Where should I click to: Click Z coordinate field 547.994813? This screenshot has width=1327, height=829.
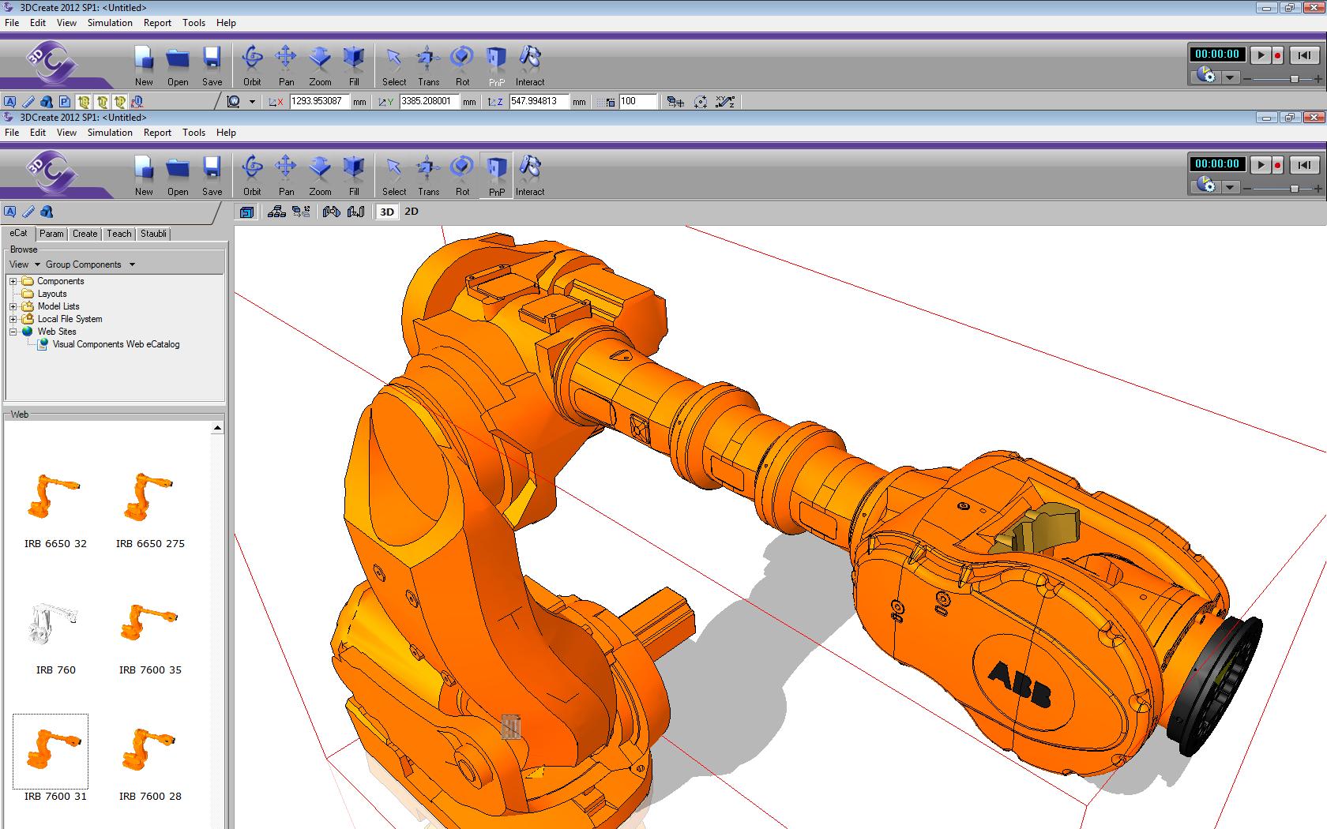pyautogui.click(x=539, y=101)
